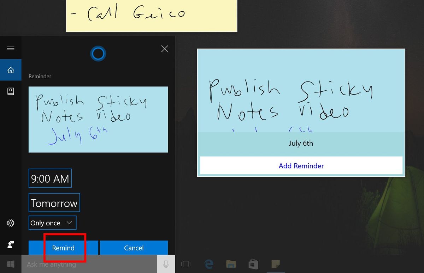This screenshot has height=273, width=424.
Task: Click the microphone icon for voice input
Action: [x=166, y=264]
